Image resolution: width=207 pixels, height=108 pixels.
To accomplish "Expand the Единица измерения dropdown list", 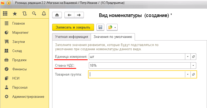I will coord(188,56).
